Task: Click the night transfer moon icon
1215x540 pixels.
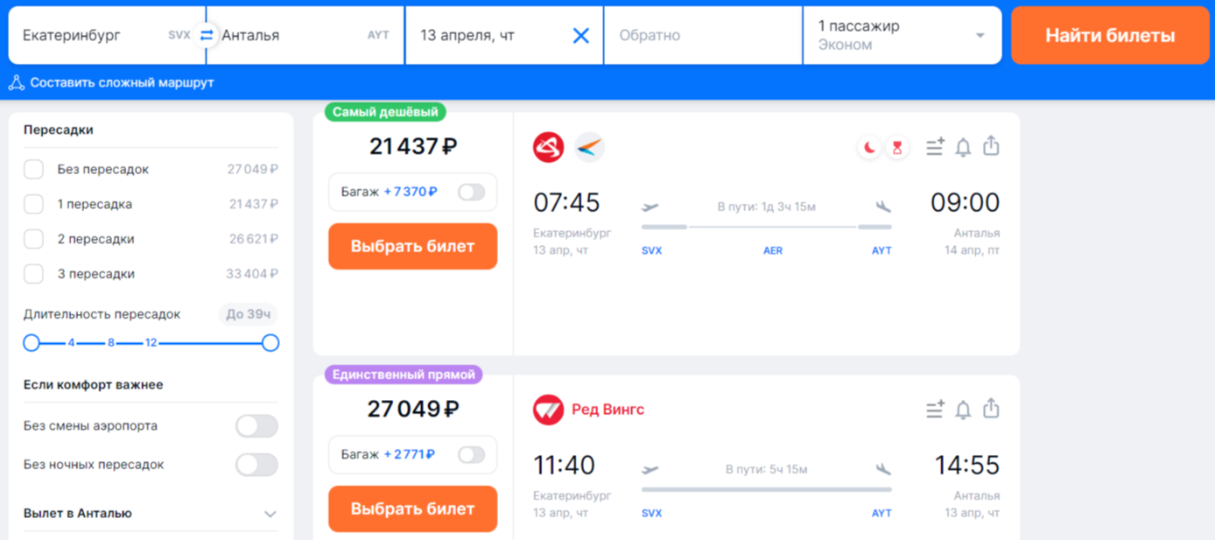Action: coord(869,148)
